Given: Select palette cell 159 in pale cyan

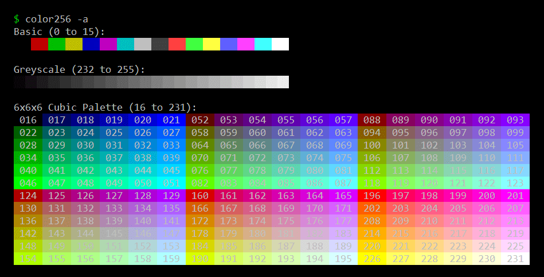Looking at the screenshot, I should tap(171, 259).
